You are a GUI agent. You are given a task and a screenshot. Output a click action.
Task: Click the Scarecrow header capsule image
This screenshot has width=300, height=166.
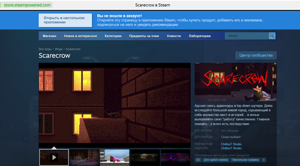click(x=236, y=82)
